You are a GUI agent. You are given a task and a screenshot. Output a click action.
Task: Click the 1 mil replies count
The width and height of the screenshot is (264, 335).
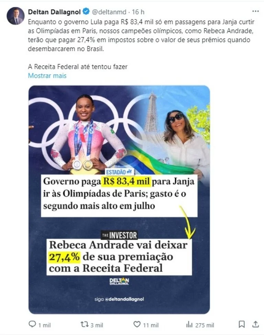(x=45, y=325)
